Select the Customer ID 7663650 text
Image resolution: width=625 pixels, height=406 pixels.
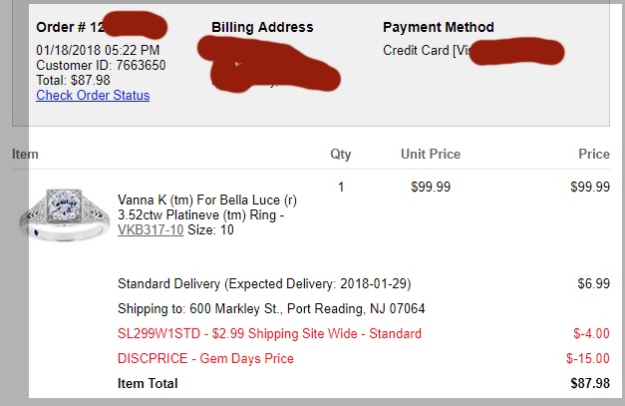[101, 66]
